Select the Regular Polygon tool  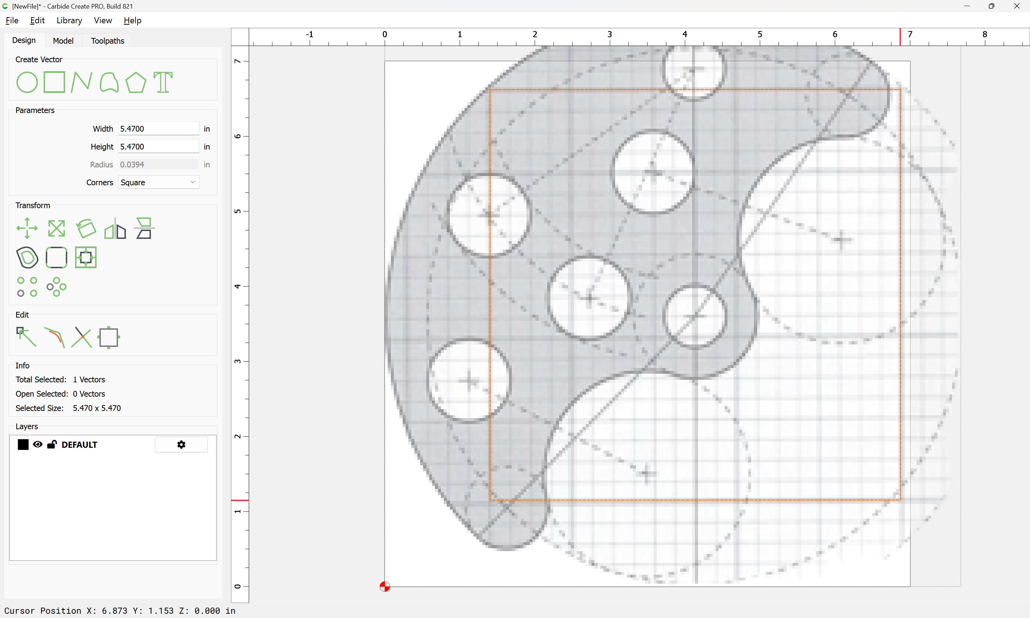click(136, 82)
